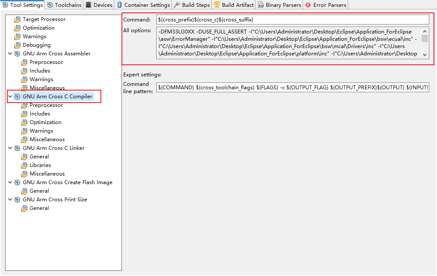Open the Build Artifact tab

(x=234, y=5)
